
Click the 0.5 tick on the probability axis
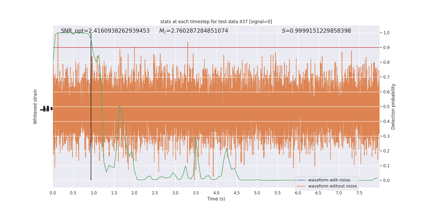pyautogui.click(x=386, y=107)
